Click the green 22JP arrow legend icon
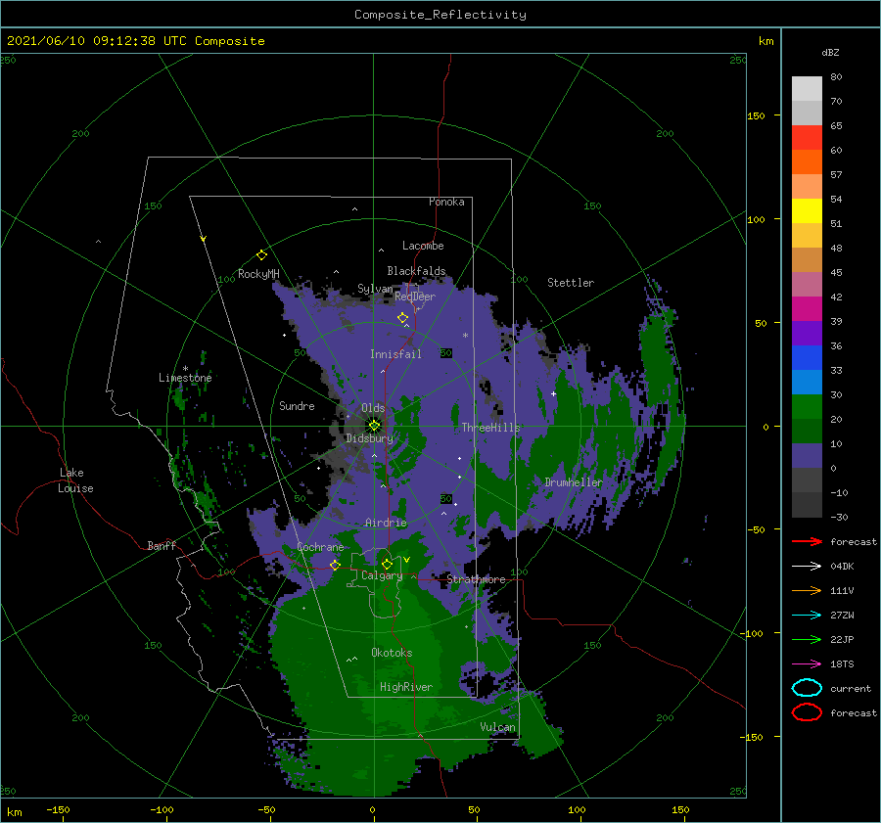 tap(807, 639)
